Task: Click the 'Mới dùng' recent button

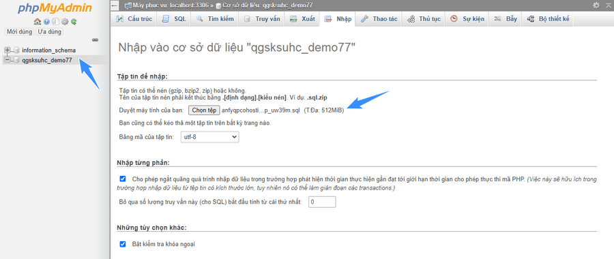Action: tap(20, 31)
